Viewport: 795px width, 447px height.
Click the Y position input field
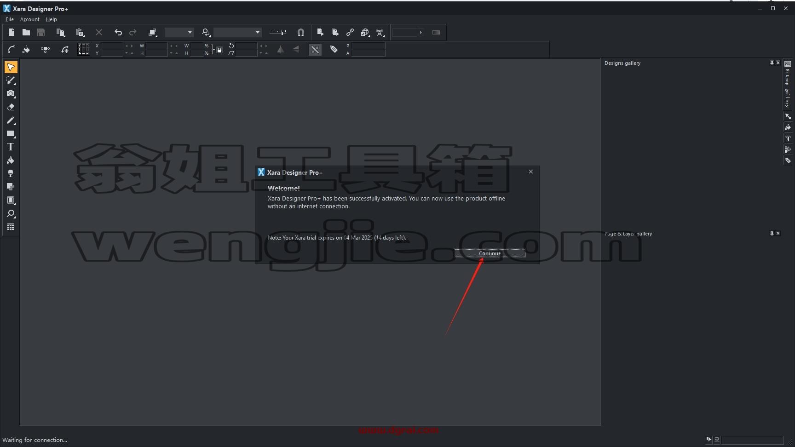112,53
